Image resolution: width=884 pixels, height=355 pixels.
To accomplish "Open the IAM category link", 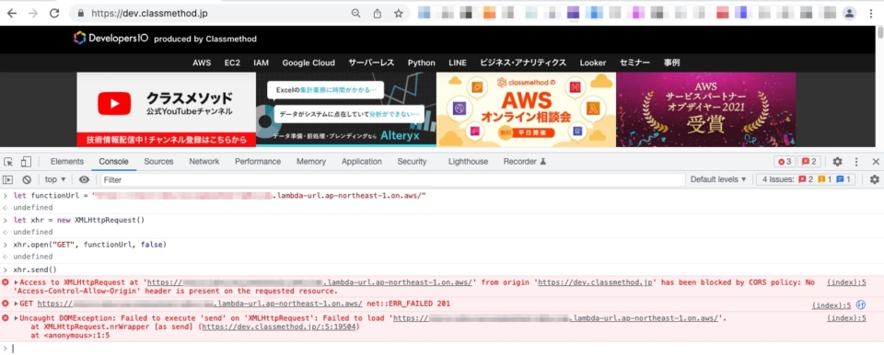I will pyautogui.click(x=261, y=63).
